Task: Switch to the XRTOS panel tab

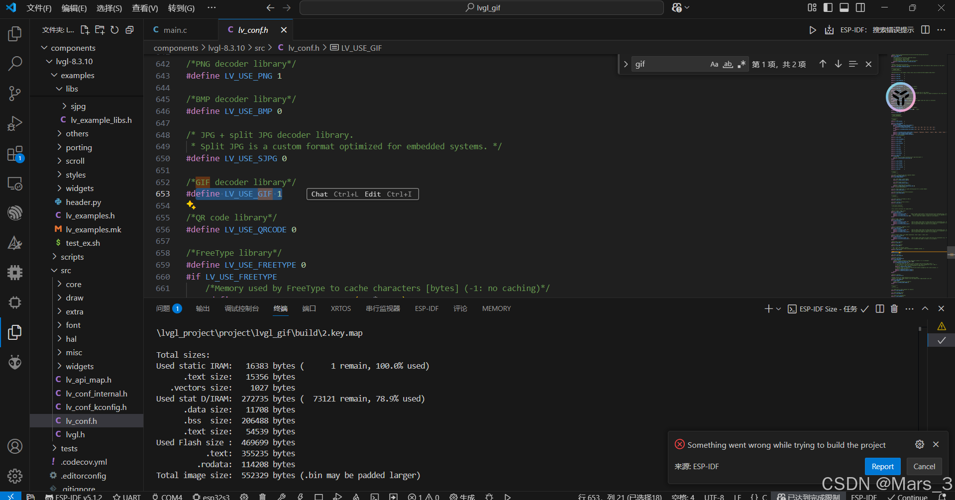Action: coord(341,308)
